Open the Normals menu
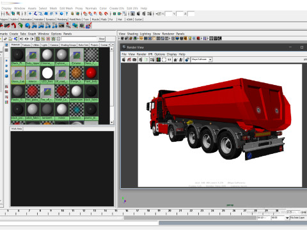The height and width of the screenshot is (230, 307). [91, 8]
